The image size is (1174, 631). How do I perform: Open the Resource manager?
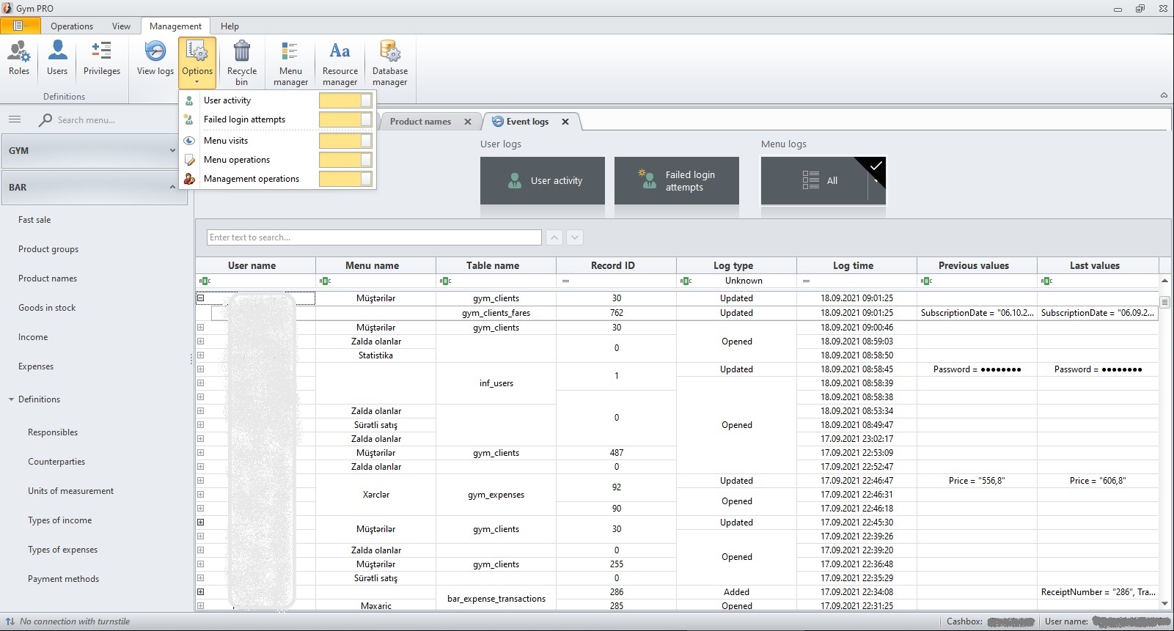point(340,62)
